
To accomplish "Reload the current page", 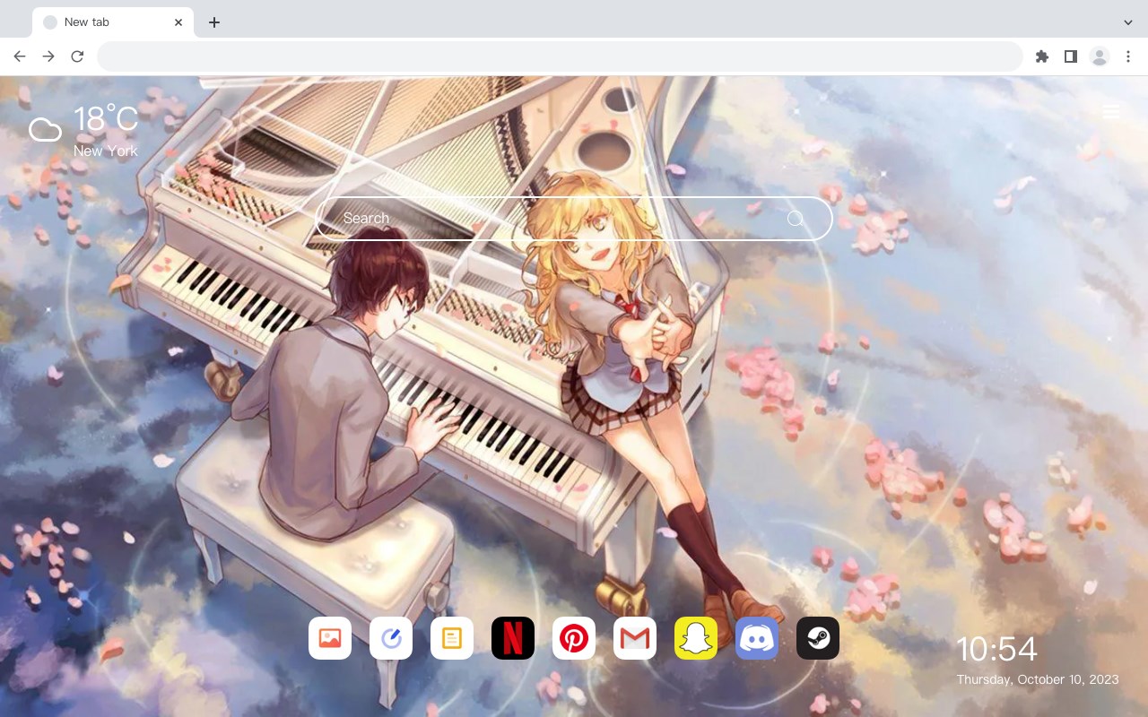I will [77, 56].
